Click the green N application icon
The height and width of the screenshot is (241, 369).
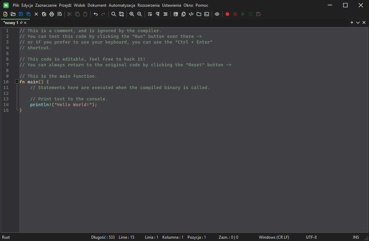click(6, 5)
